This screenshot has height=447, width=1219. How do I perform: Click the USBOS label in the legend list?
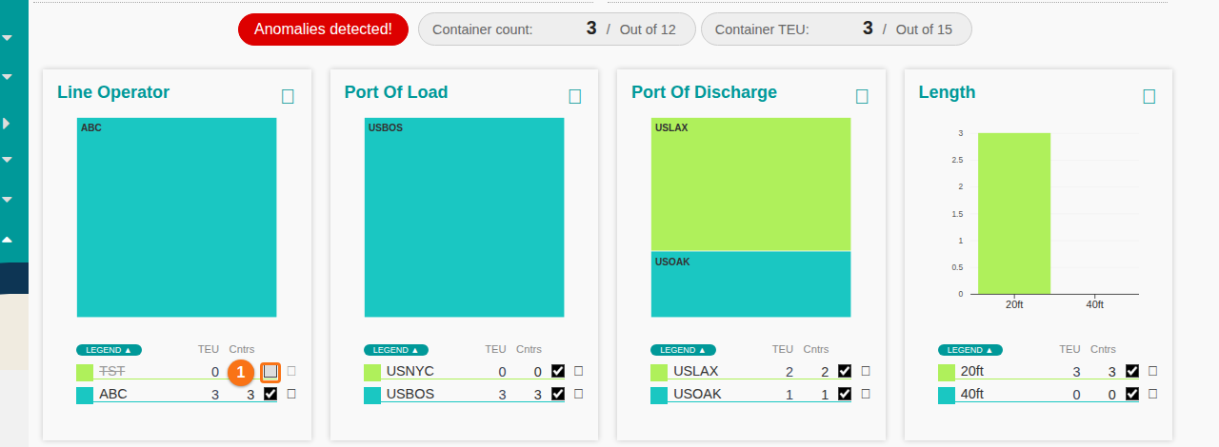point(410,393)
